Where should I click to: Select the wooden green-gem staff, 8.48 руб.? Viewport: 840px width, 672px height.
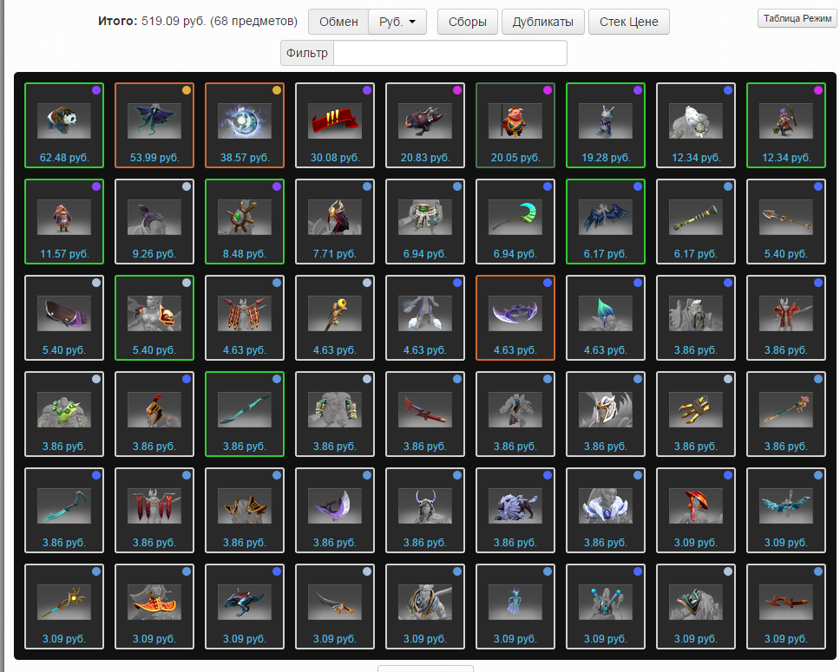click(245, 222)
